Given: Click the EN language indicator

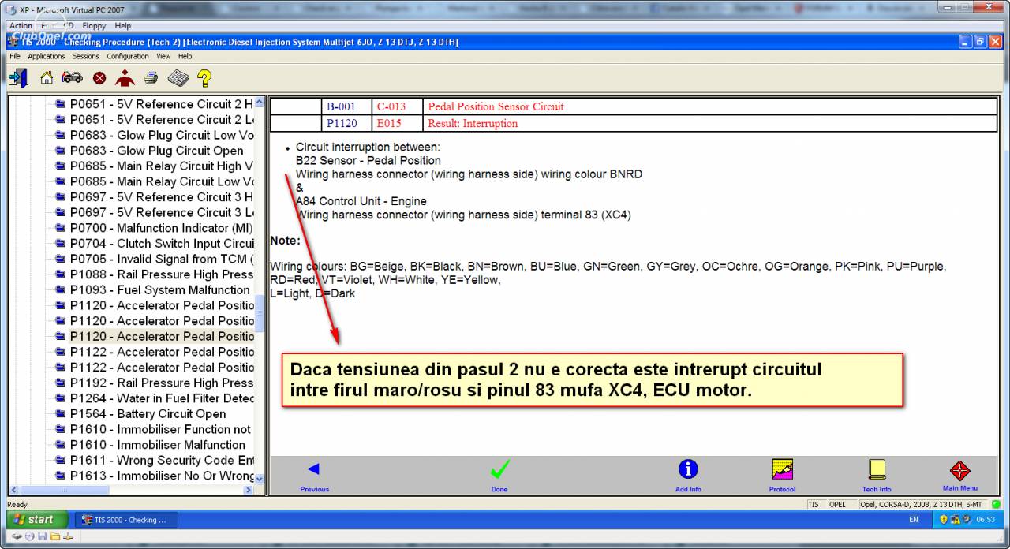Looking at the screenshot, I should point(914,520).
